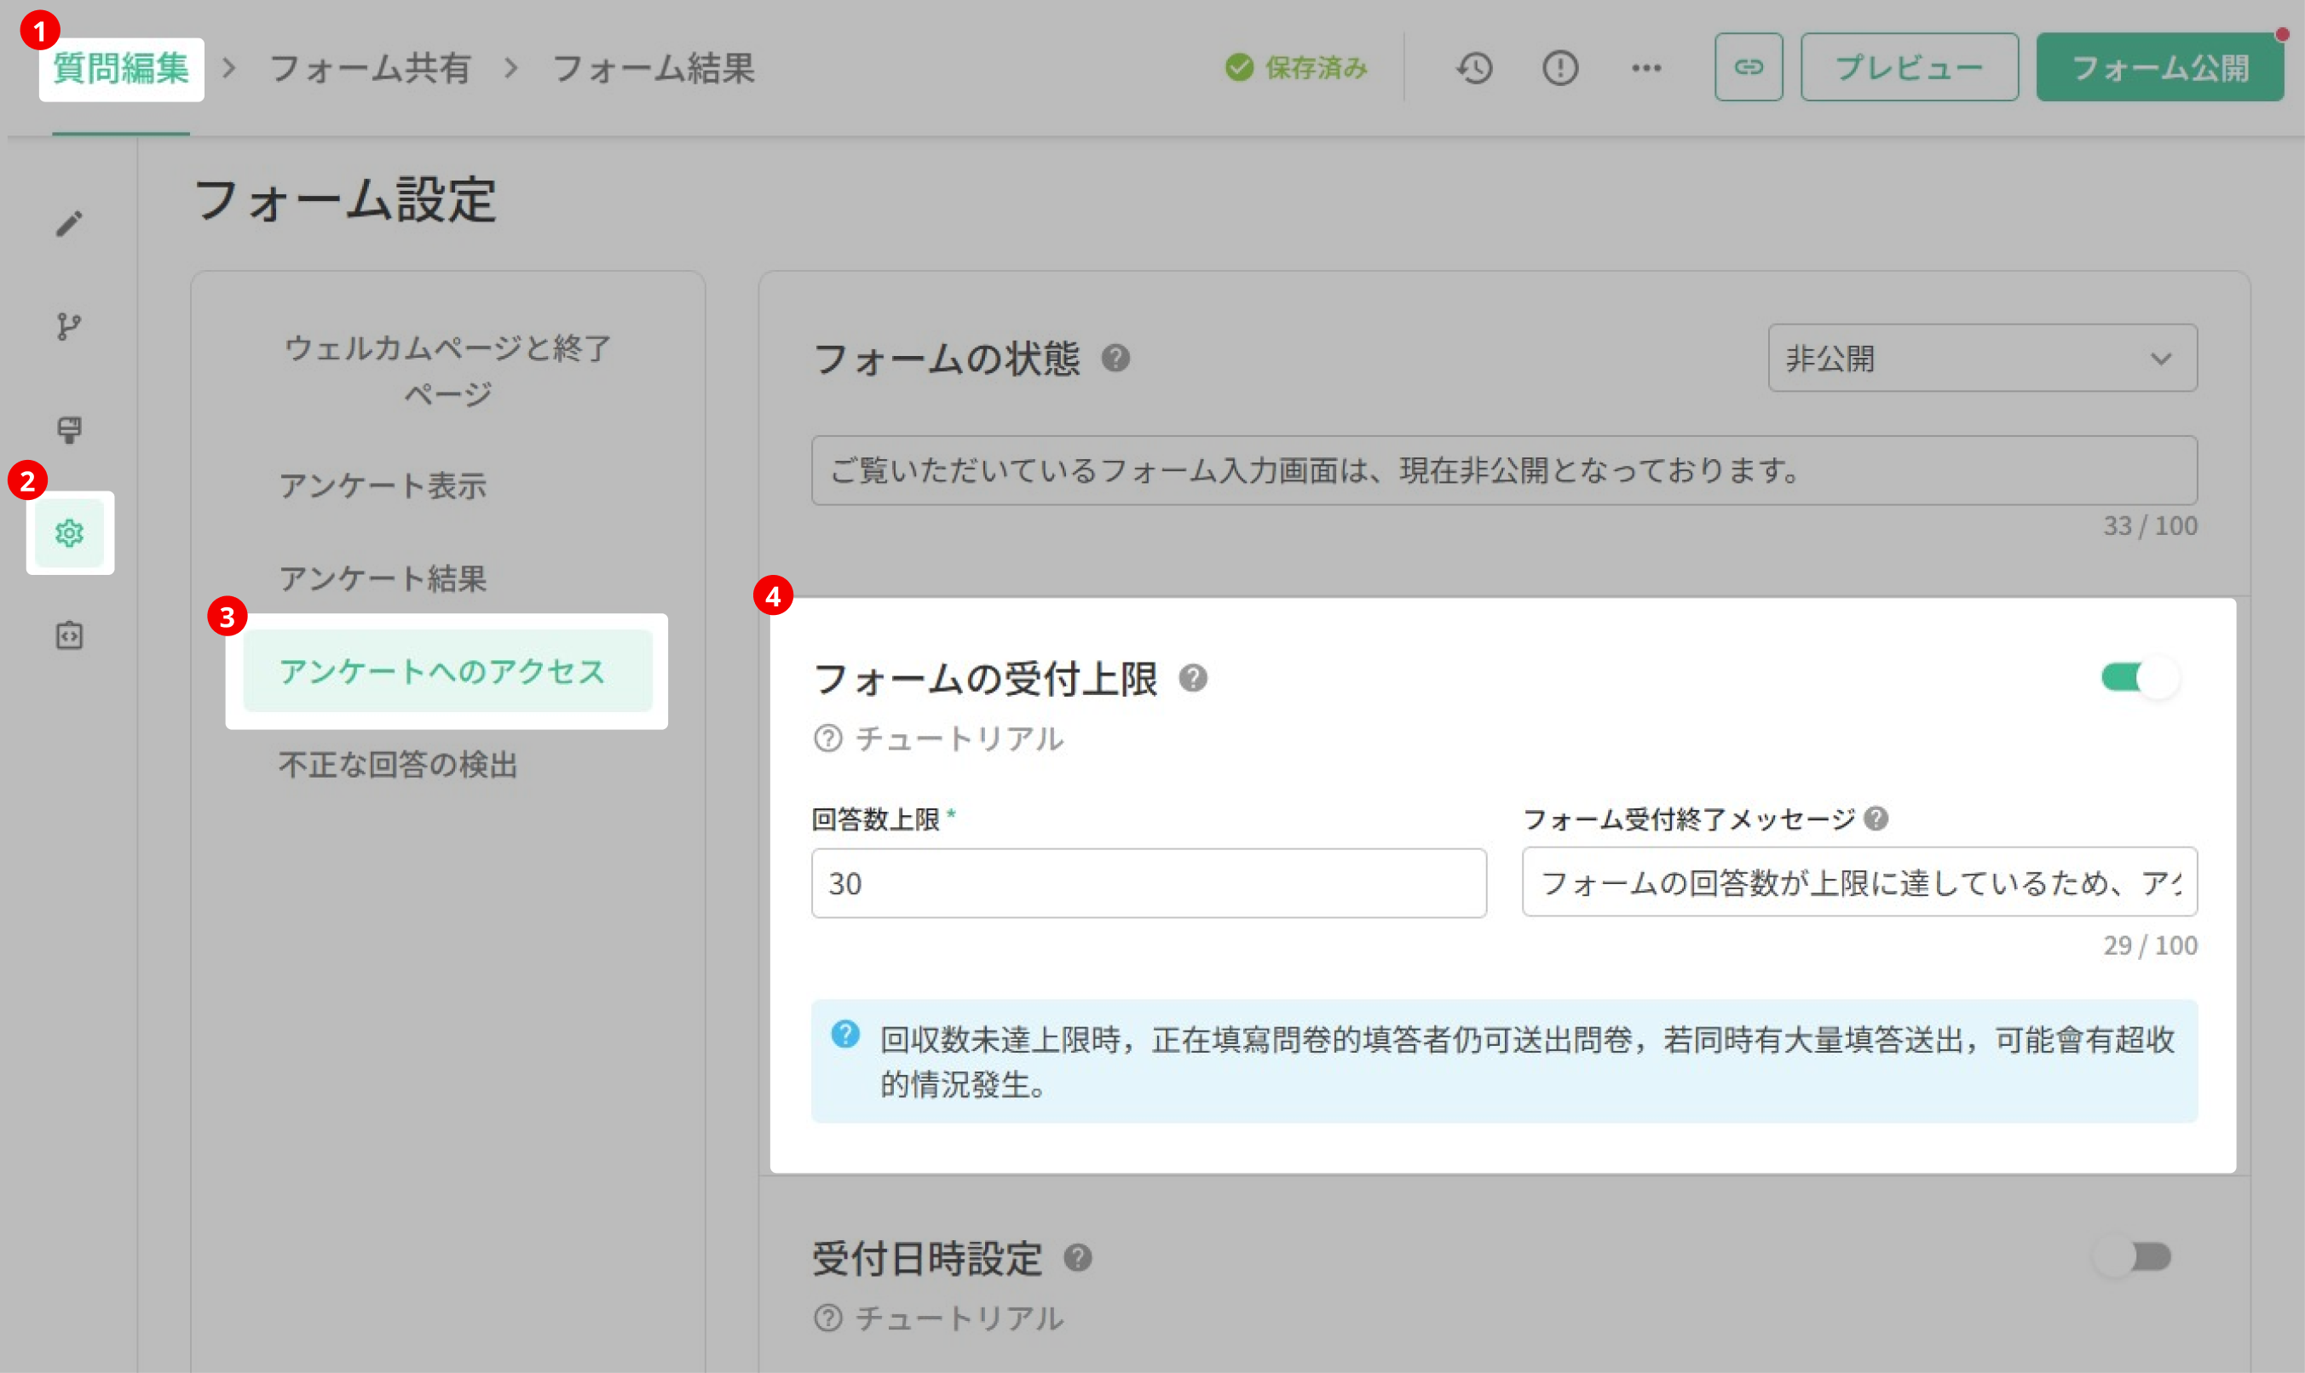The height and width of the screenshot is (1373, 2305).
Task: Open the branch logic icon in sidebar
Action: click(69, 326)
